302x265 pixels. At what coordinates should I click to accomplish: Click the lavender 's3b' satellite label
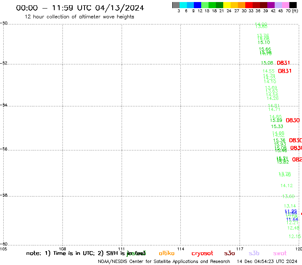point(254,253)
